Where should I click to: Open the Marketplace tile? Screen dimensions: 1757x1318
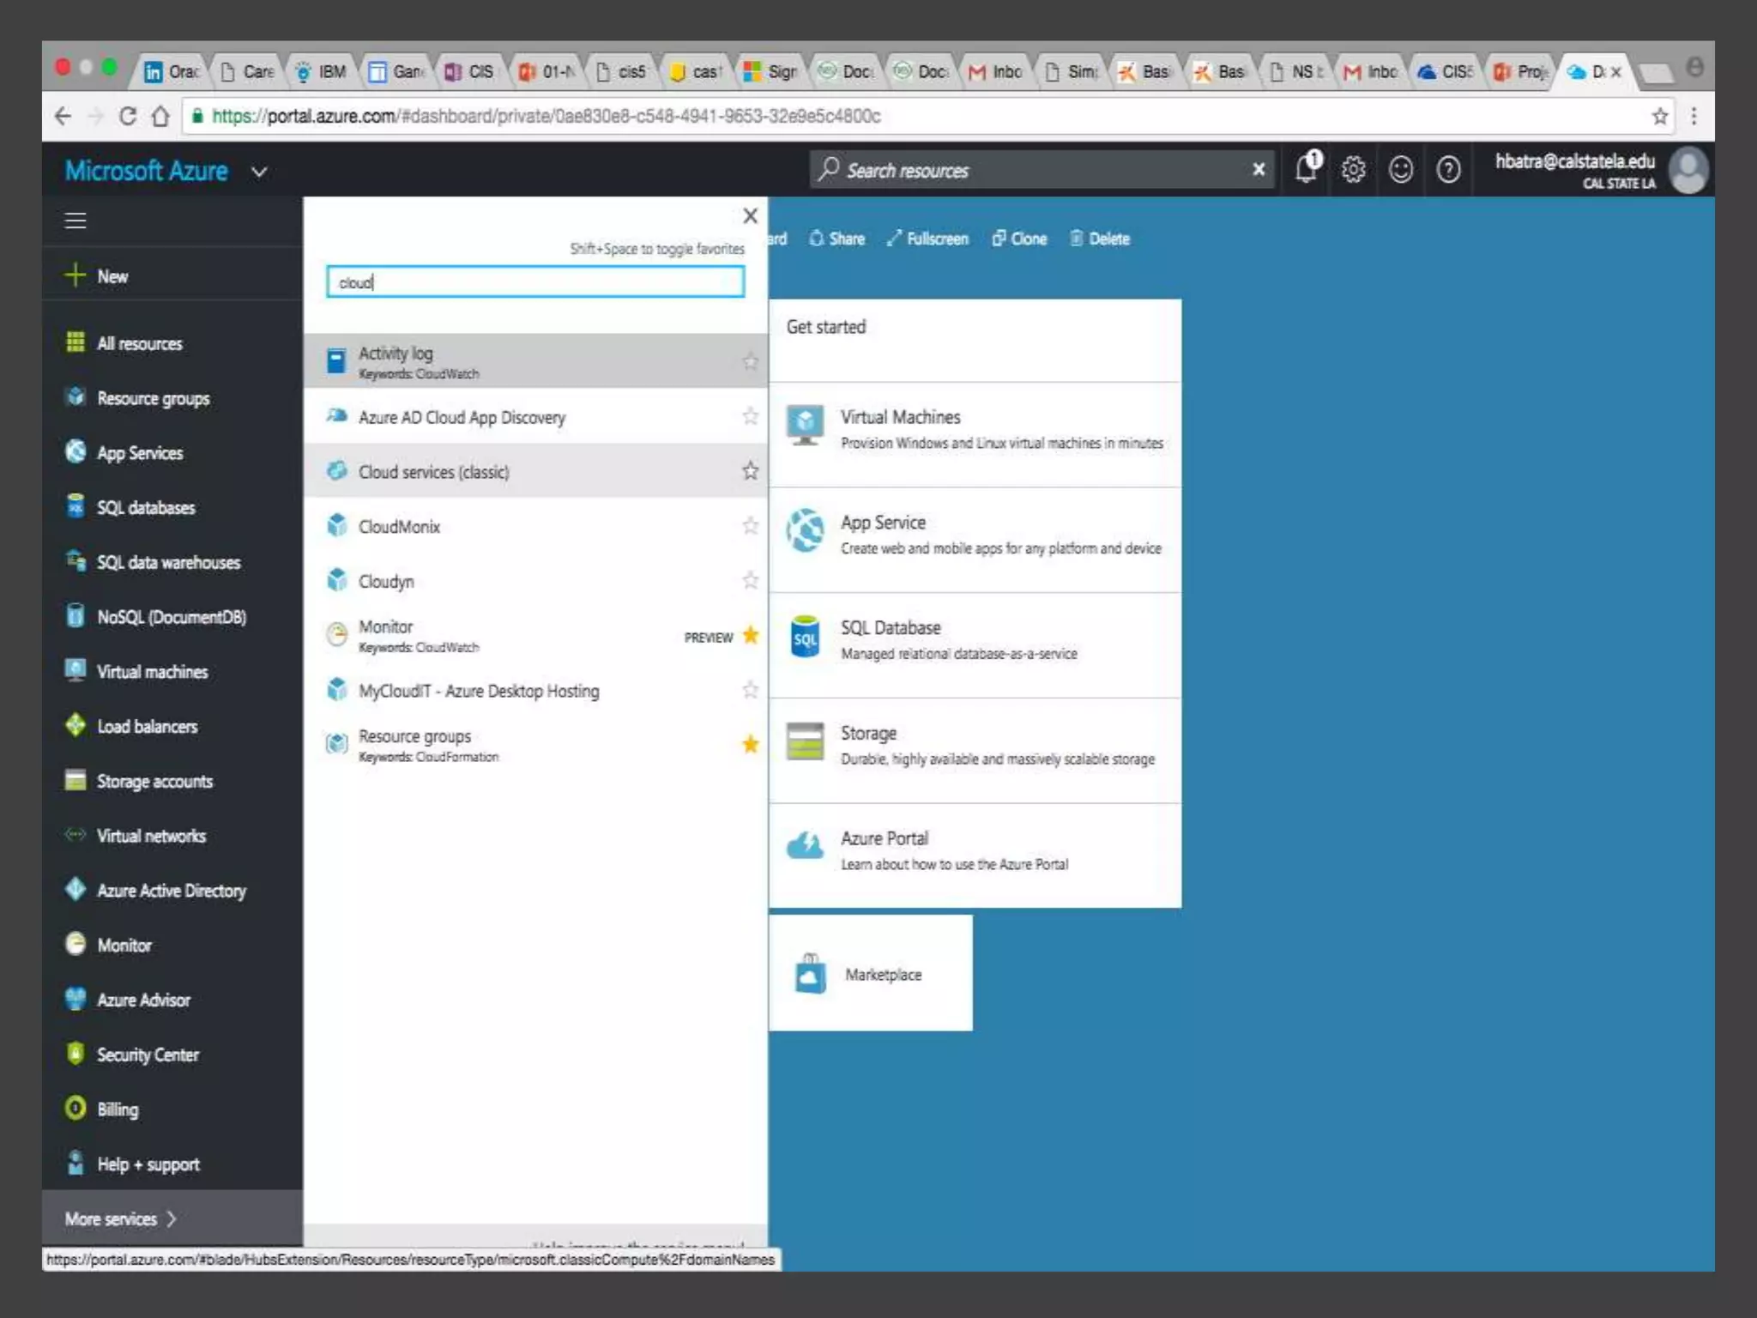pos(870,974)
